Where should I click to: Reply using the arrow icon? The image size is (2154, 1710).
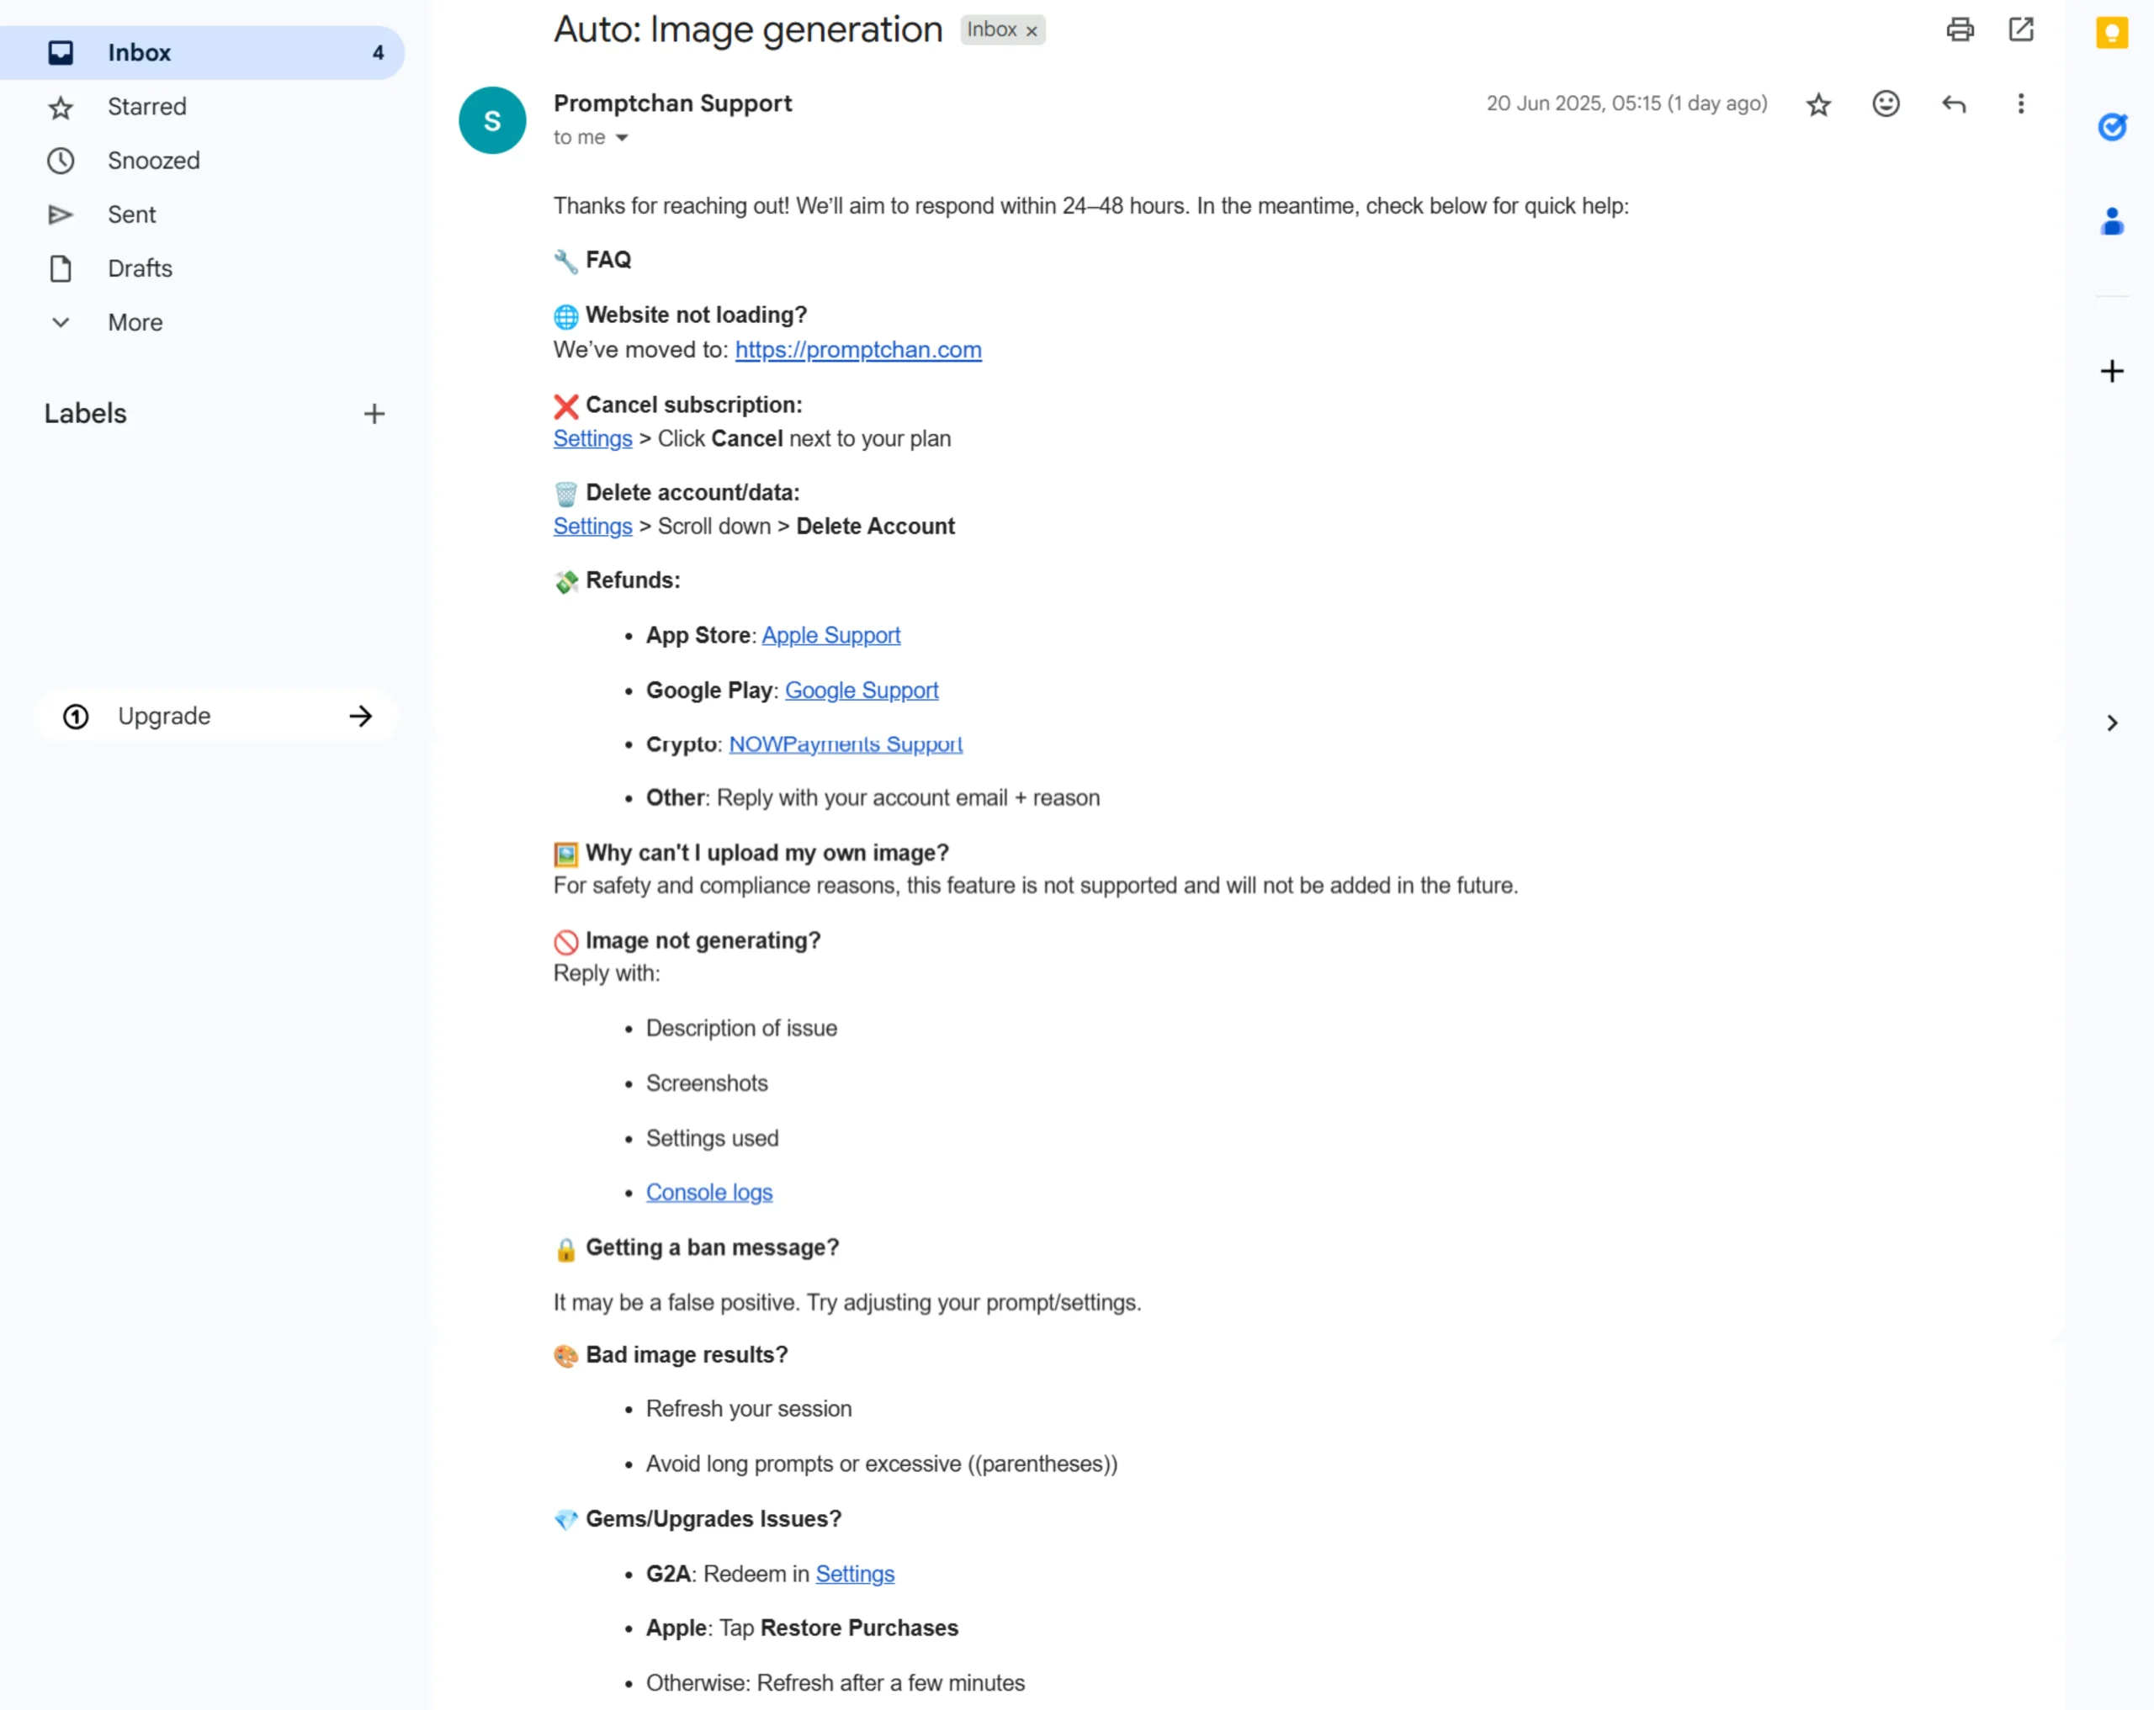pos(1953,104)
